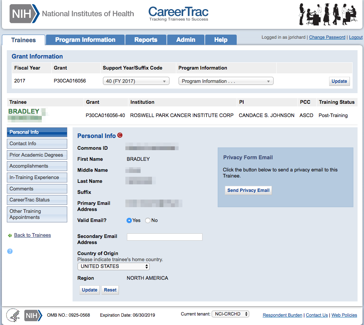The width and height of the screenshot is (364, 325).
Task: Open the Country of Origin dropdown
Action: (114, 266)
